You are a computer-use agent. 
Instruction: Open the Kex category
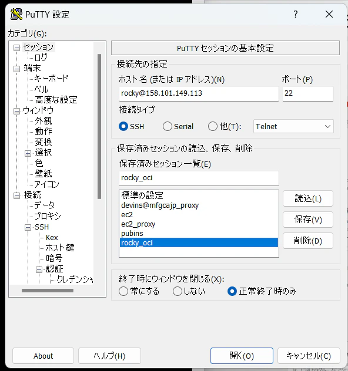pos(52,237)
